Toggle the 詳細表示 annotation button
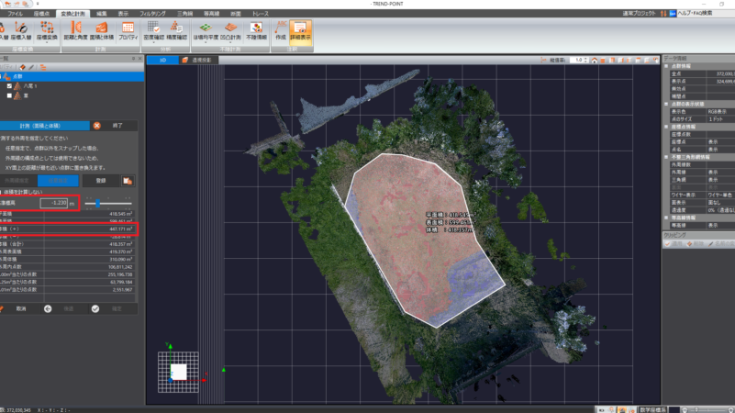735x413 pixels. [298, 32]
